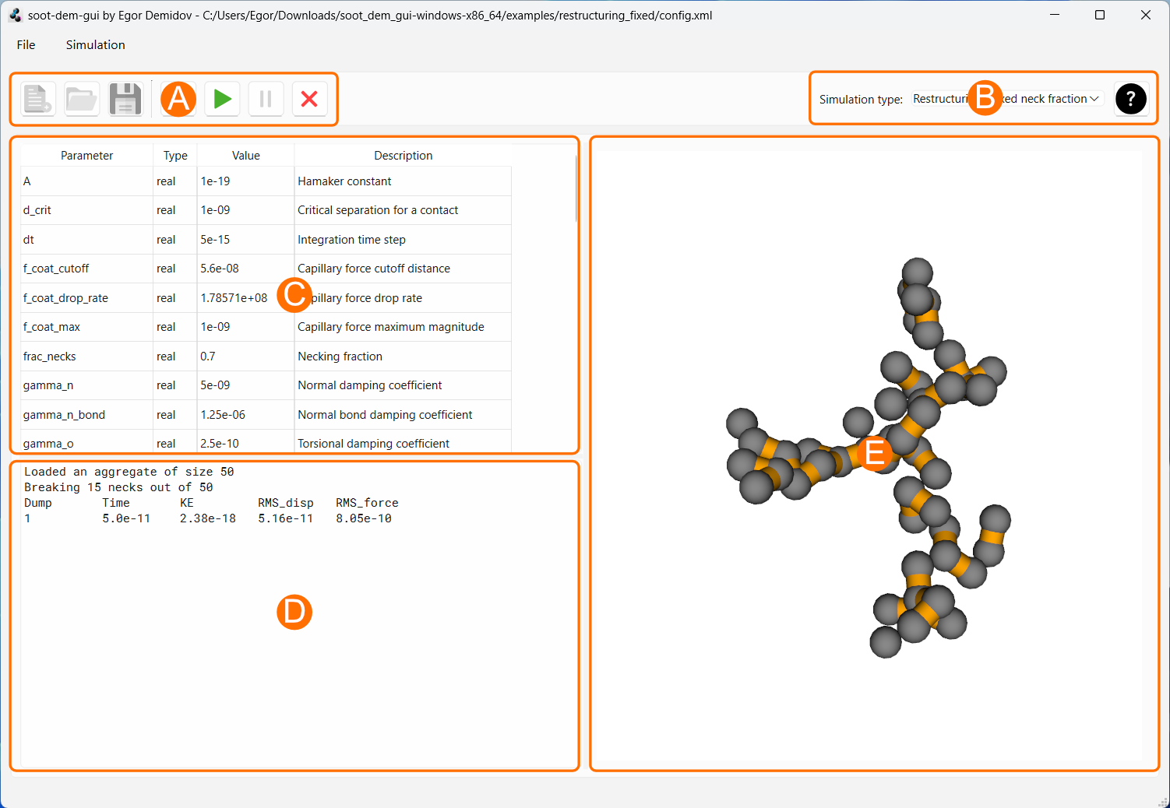This screenshot has width=1170, height=808.
Task: Save the configuration with the floppy disk icon
Action: click(x=125, y=99)
